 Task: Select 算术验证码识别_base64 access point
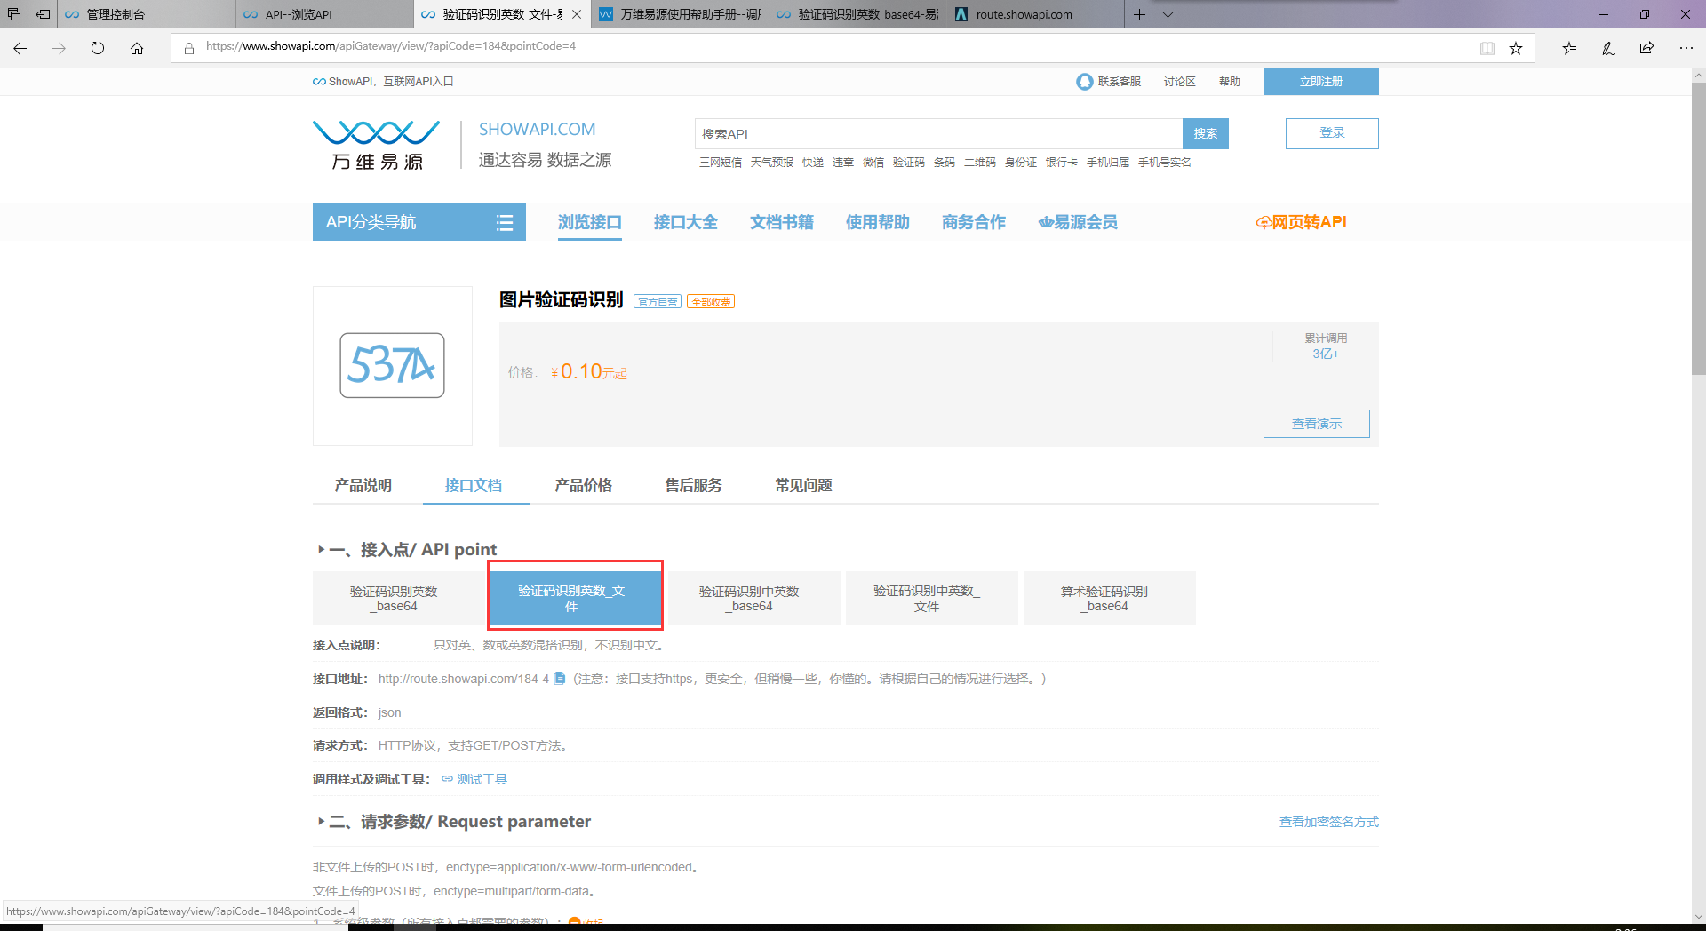pos(1109,598)
